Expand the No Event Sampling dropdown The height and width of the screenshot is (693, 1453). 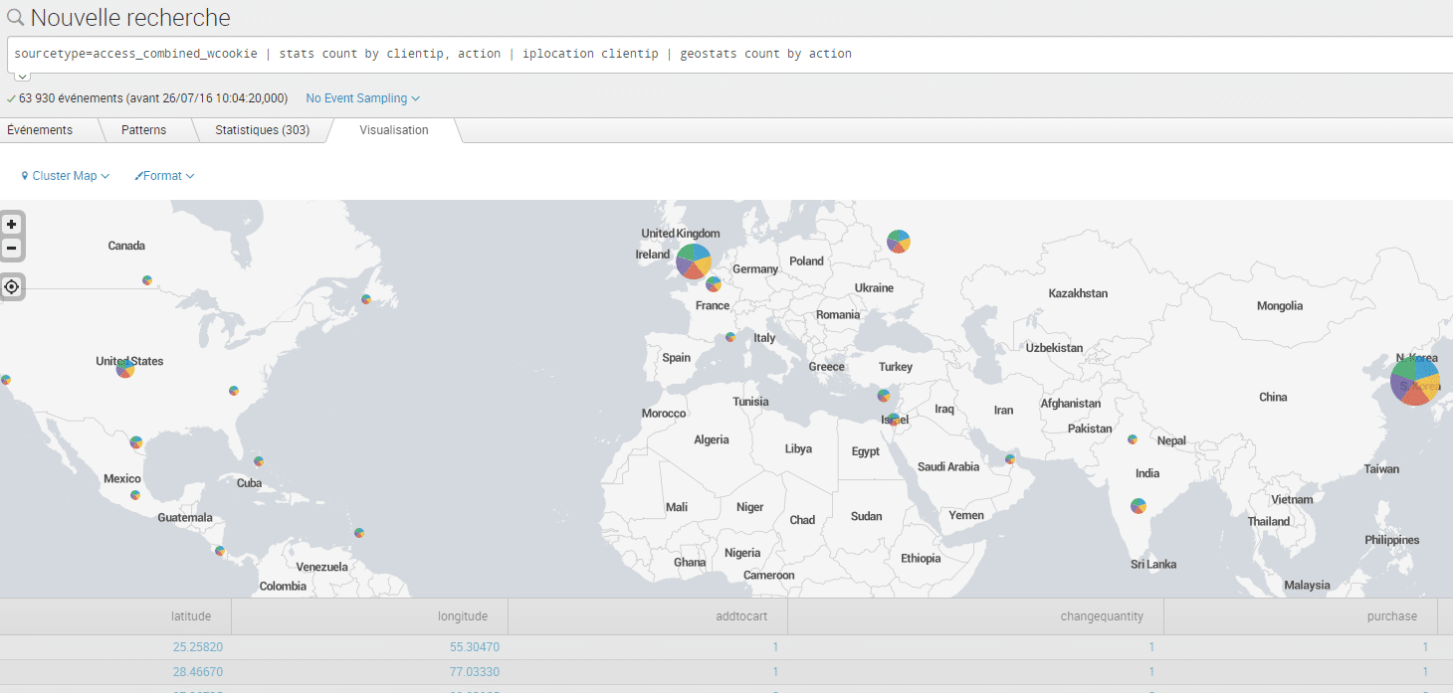362,98
